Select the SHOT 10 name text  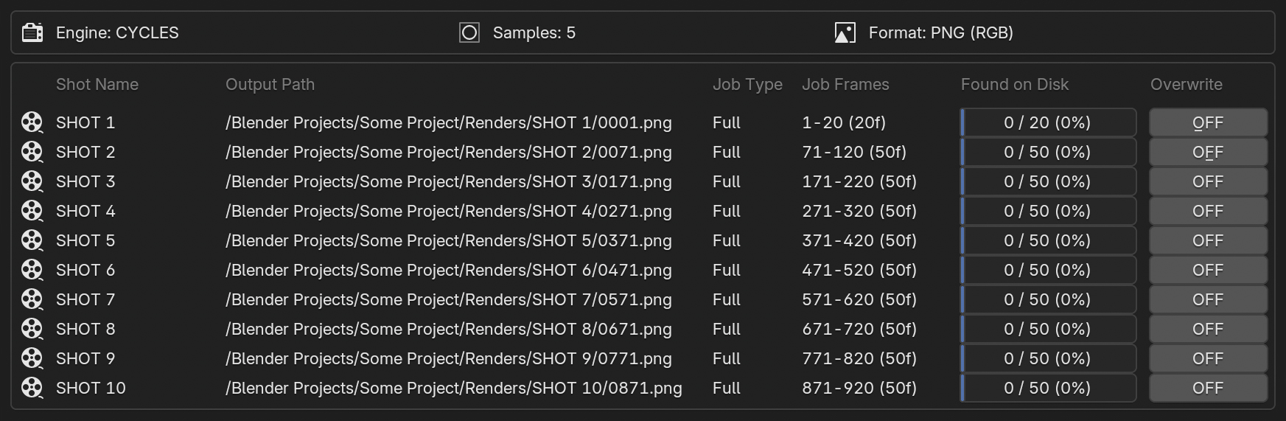pyautogui.click(x=91, y=388)
